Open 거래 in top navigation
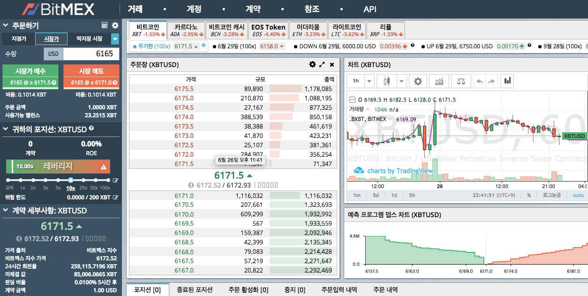 point(135,9)
